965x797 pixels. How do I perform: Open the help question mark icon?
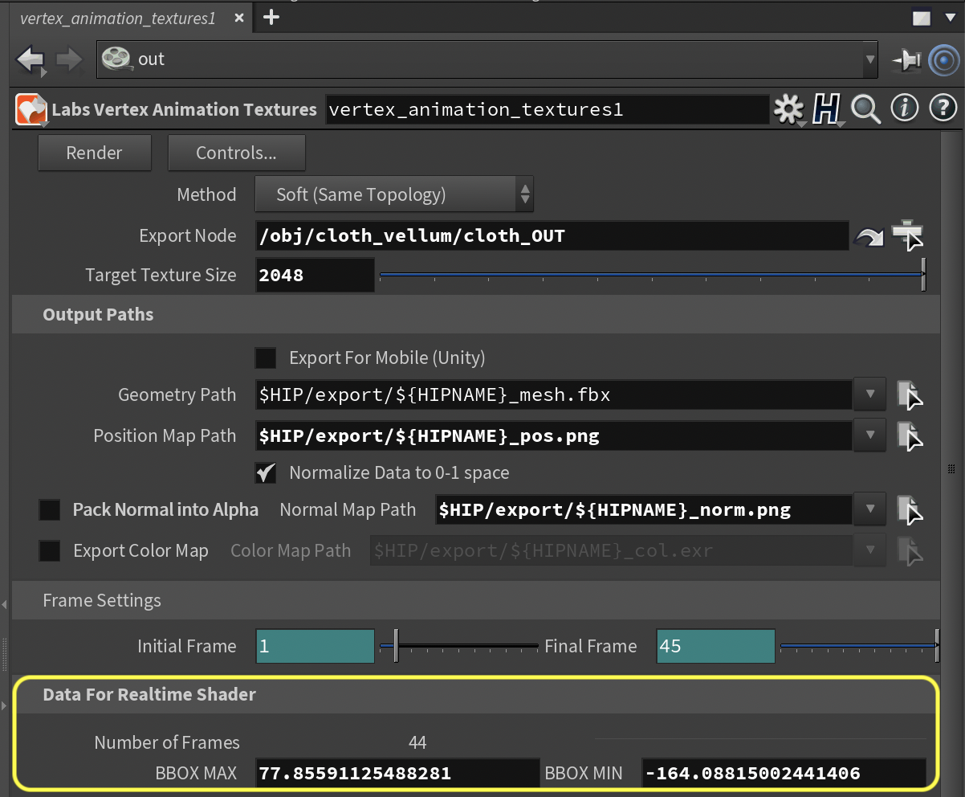[x=943, y=108]
